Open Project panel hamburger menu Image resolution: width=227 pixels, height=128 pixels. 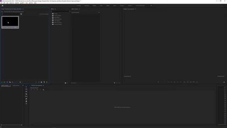coord(23,9)
